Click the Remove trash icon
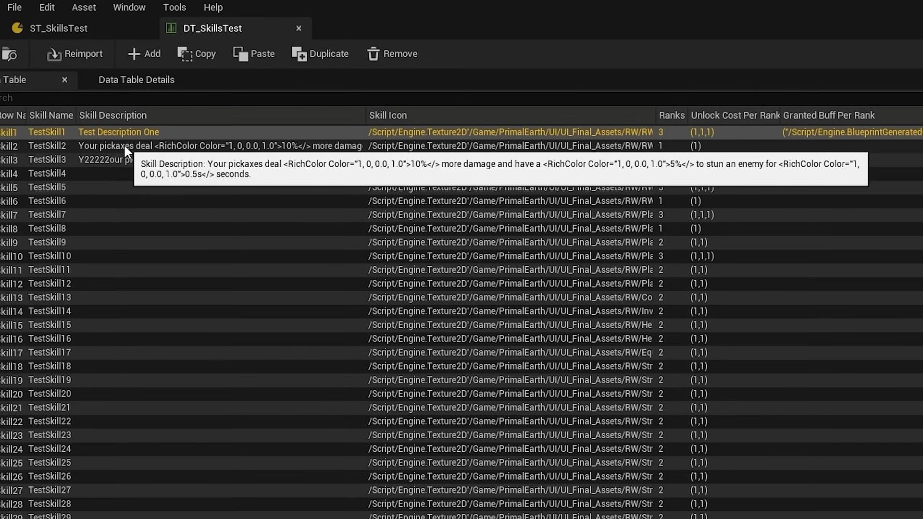 tap(374, 54)
